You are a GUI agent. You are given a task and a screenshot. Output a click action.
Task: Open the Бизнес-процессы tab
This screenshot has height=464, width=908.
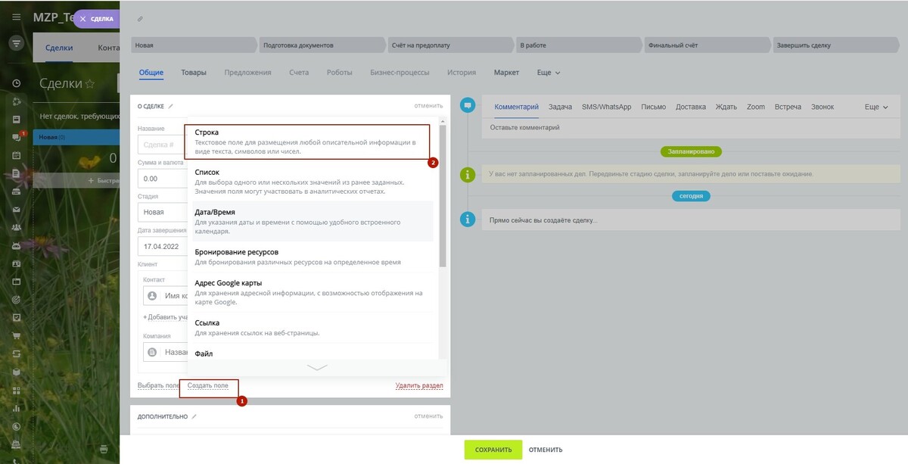[400, 73]
